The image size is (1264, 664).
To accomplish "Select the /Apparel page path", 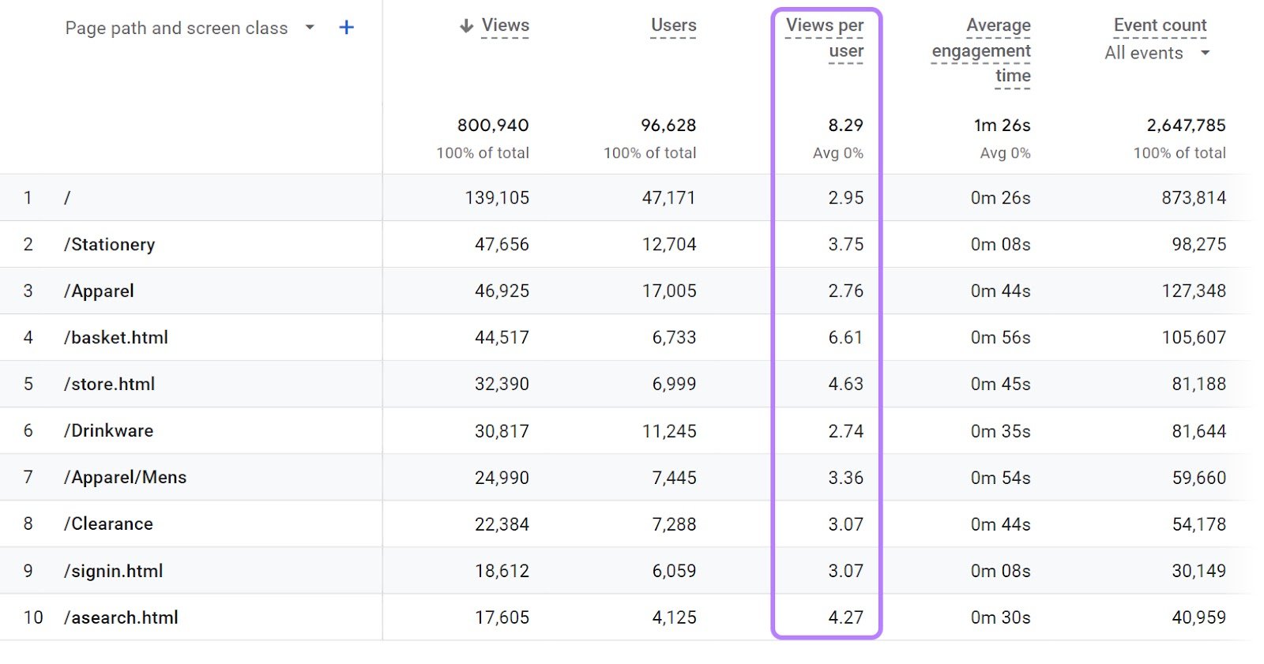I will (x=99, y=291).
